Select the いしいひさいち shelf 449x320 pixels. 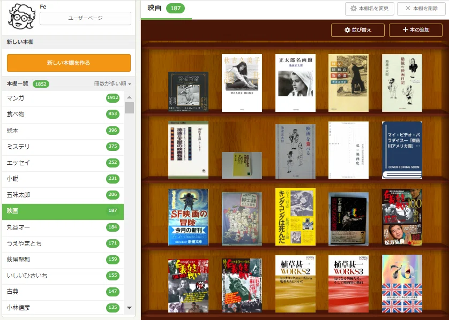point(63,276)
